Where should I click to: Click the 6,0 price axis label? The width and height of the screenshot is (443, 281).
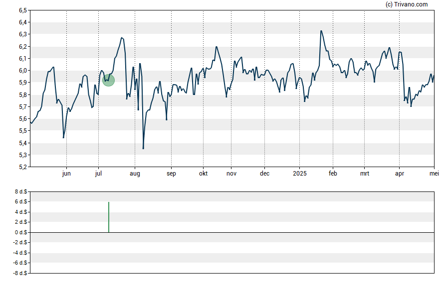click(23, 71)
